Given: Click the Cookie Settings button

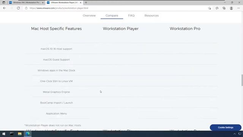Looking at the screenshot, I should [x=226, y=127].
